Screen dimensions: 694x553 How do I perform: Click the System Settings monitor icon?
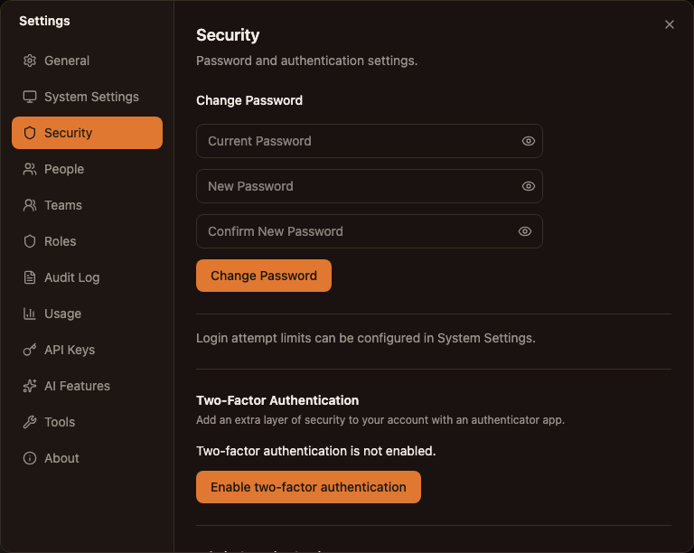pyautogui.click(x=30, y=97)
